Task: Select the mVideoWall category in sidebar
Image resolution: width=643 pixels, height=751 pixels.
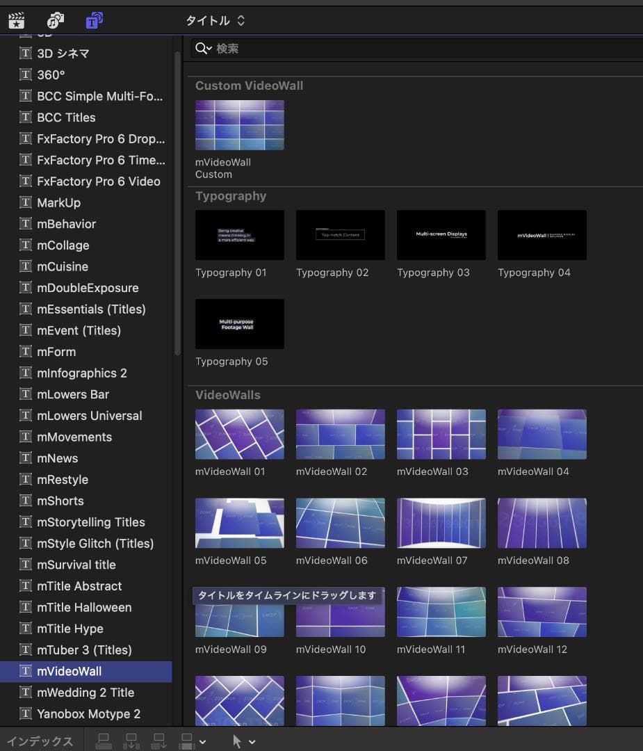Action: (70, 671)
